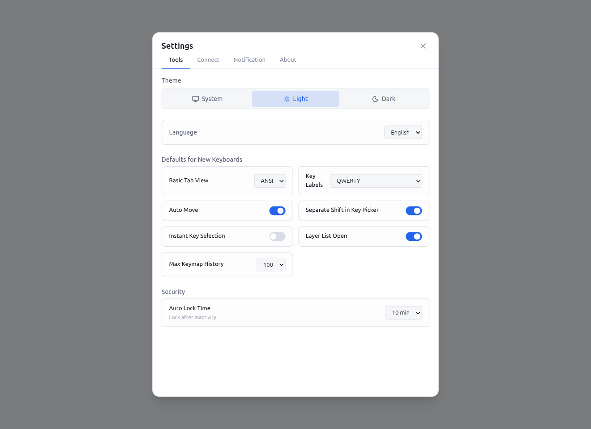Choose the System theme button
Image resolution: width=591 pixels, height=429 pixels.
click(x=207, y=98)
